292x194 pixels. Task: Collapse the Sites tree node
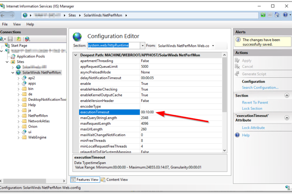(x=7, y=62)
